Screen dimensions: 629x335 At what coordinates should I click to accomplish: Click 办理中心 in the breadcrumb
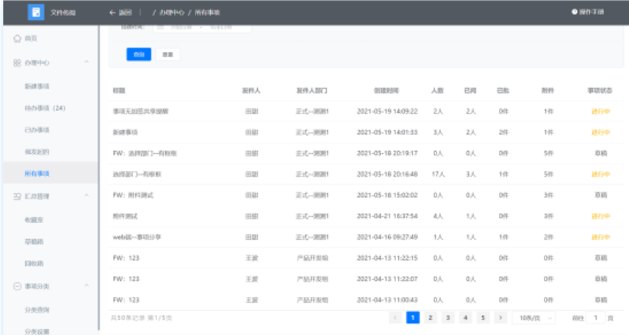172,12
